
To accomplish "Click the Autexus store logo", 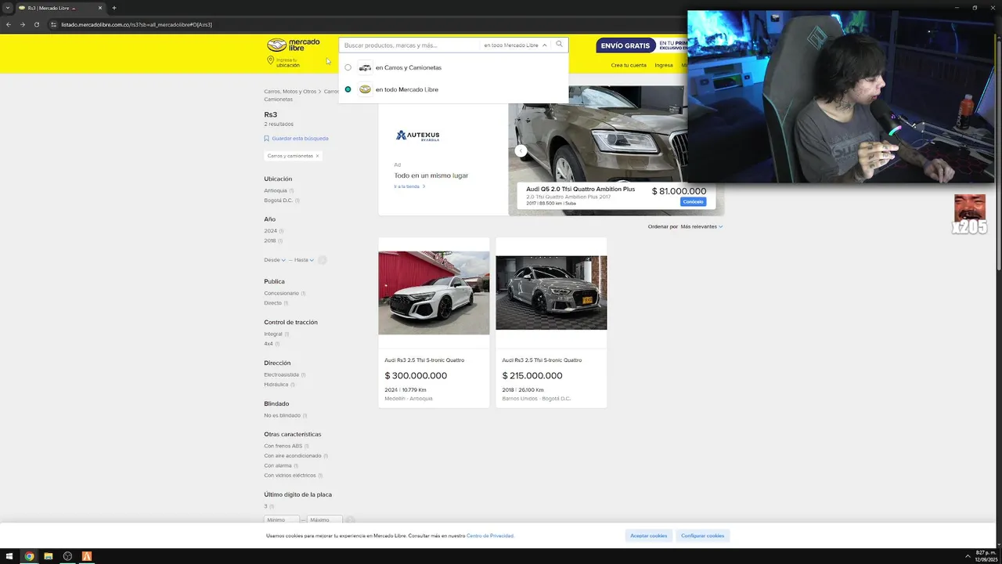I will coord(417,136).
